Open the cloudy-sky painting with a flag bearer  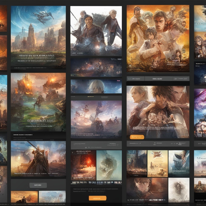[96, 119]
